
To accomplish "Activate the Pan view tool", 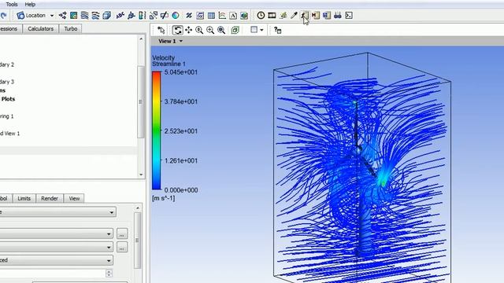I will tap(188, 30).
